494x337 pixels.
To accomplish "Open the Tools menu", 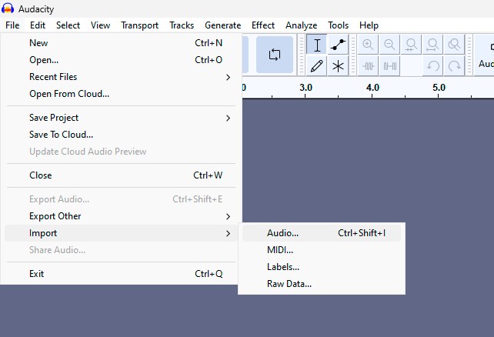I will click(338, 25).
